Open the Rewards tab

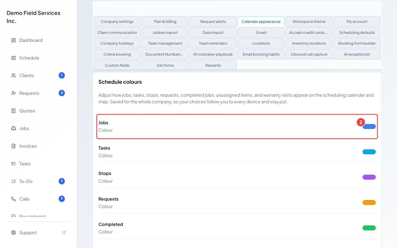213,65
